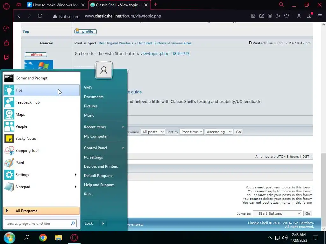
Task: Click the start orb button
Action: click(9, 238)
